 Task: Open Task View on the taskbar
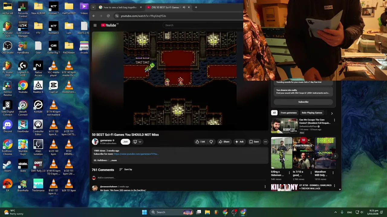(199, 212)
